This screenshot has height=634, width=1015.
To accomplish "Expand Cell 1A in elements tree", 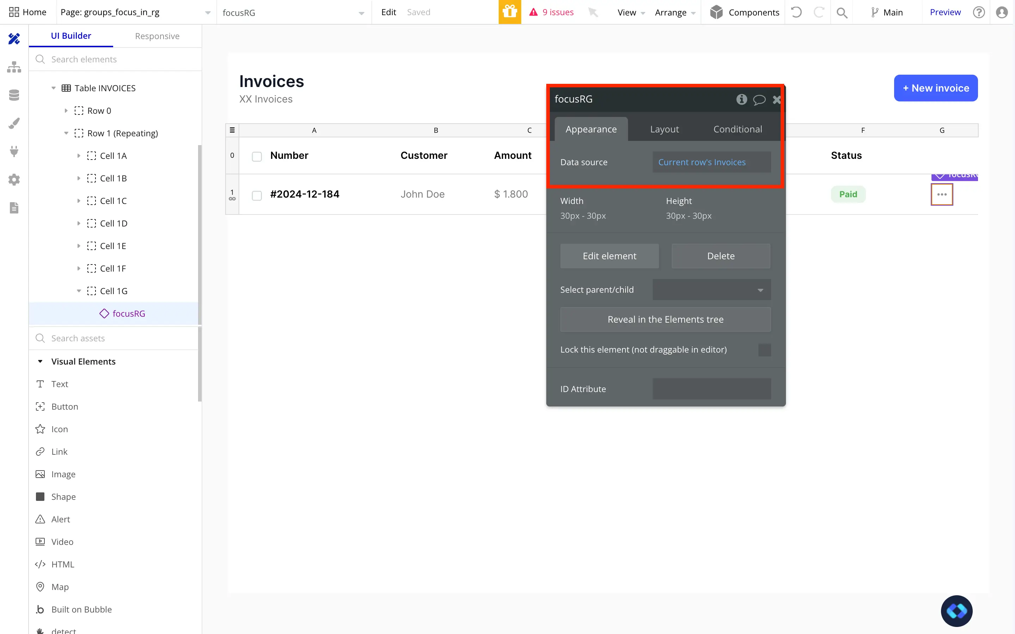I will pyautogui.click(x=79, y=156).
